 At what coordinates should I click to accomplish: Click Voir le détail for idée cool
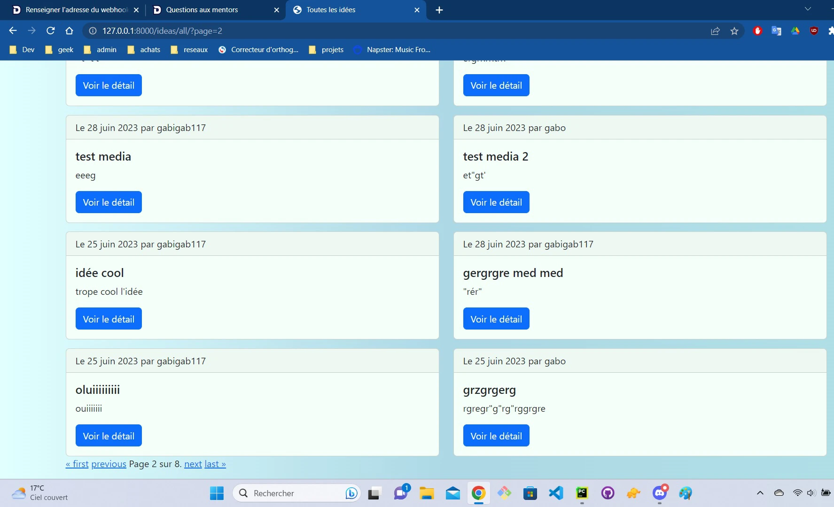click(x=109, y=319)
